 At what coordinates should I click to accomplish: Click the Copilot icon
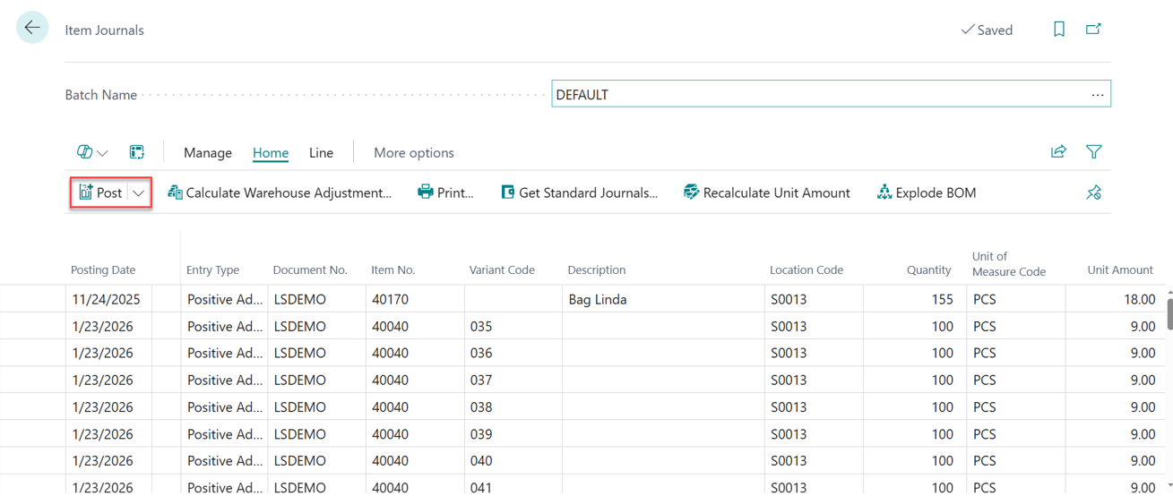(x=84, y=152)
